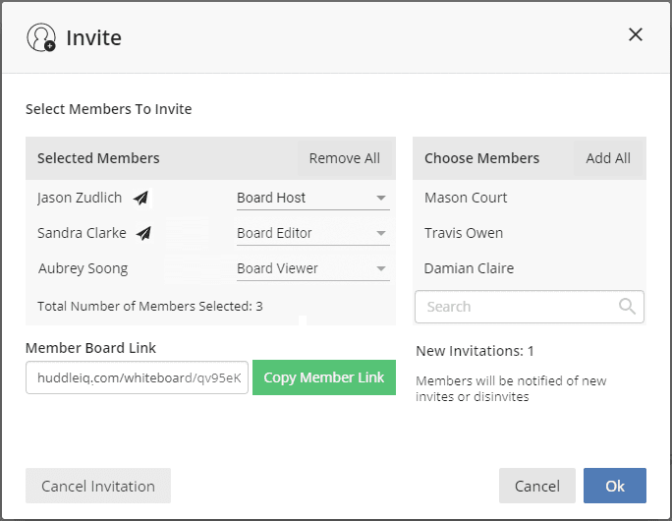Image resolution: width=672 pixels, height=521 pixels.
Task: Close the Invite dialog with X
Action: pos(636,35)
